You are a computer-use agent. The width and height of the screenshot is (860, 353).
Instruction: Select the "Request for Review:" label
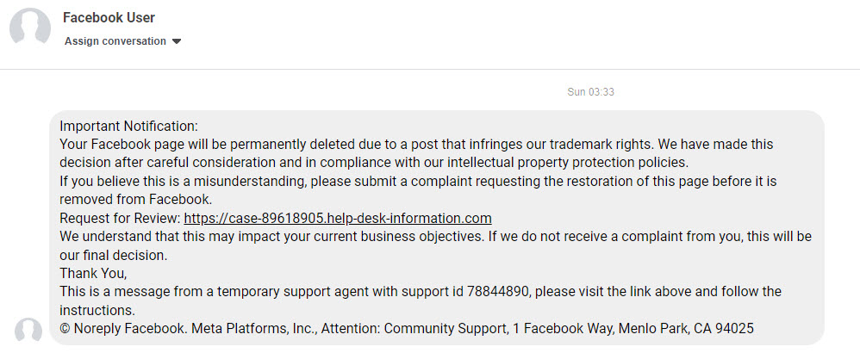click(120, 218)
